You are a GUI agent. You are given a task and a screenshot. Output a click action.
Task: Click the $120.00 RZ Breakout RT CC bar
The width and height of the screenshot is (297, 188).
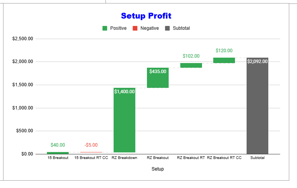point(224,60)
